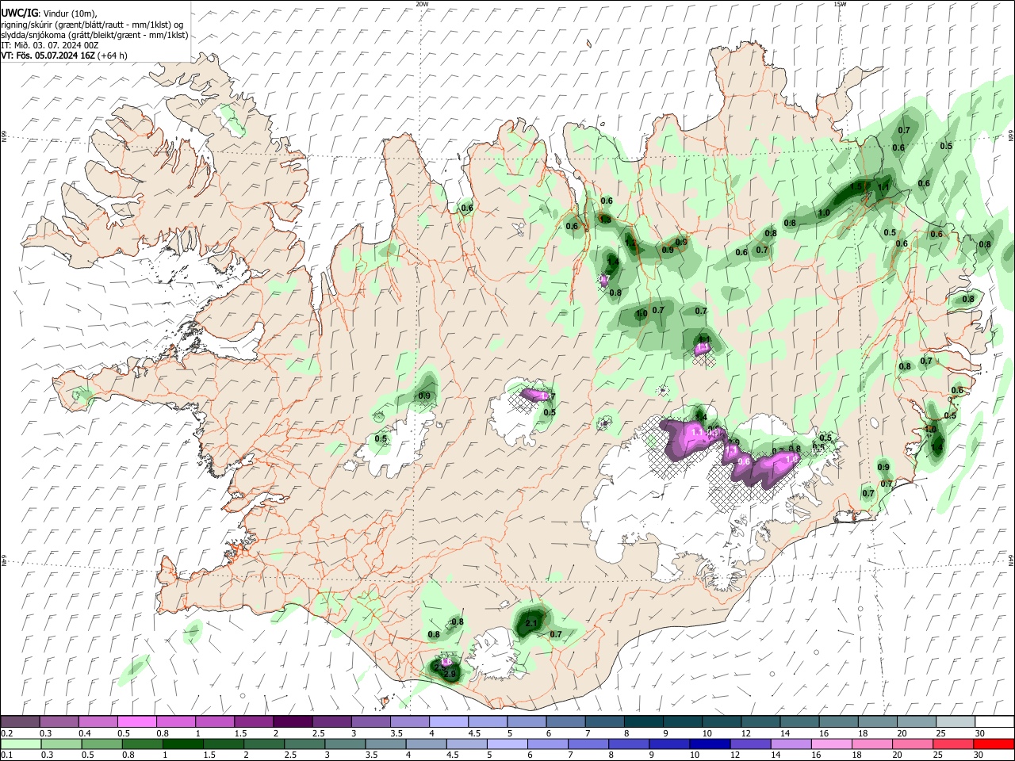Click the top-row swatch labeled 1.5
This screenshot has width=1015, height=761.
click(253, 721)
